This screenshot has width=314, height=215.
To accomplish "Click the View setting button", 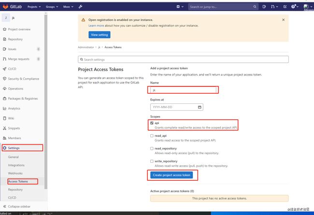I will click(100, 35).
